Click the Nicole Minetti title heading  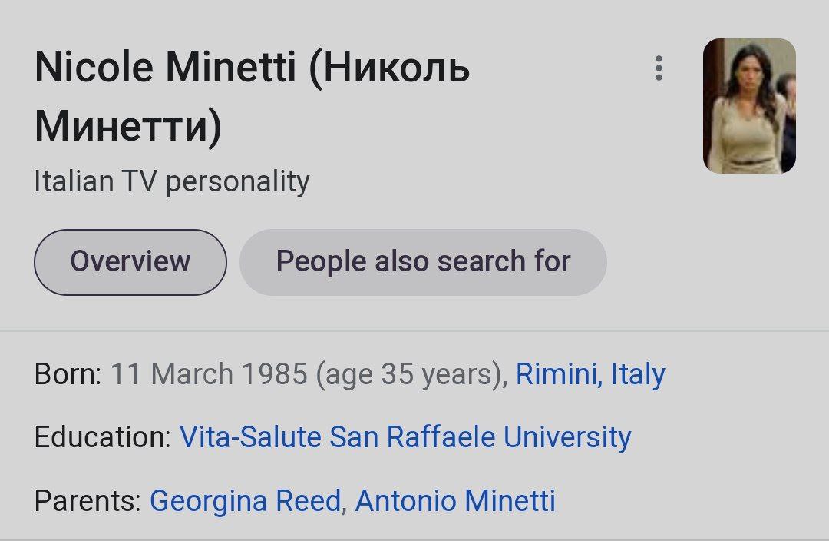click(165, 68)
